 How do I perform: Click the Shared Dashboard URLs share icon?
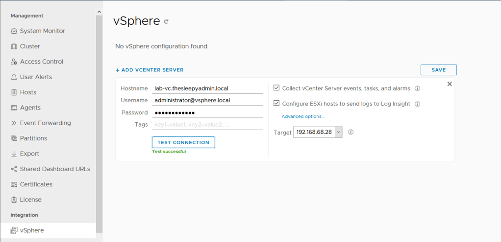(x=14, y=169)
